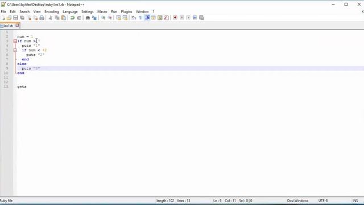The height and width of the screenshot is (205, 364).
Task: Open a file with toolbar icon
Action: (x=9, y=18)
